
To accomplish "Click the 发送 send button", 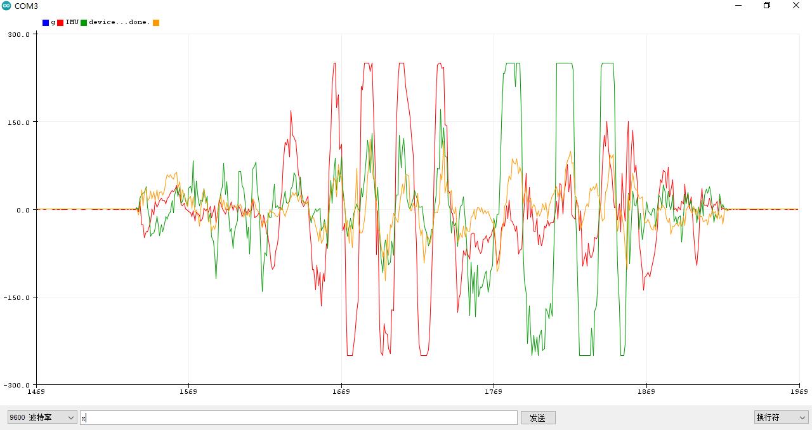I will point(538,417).
